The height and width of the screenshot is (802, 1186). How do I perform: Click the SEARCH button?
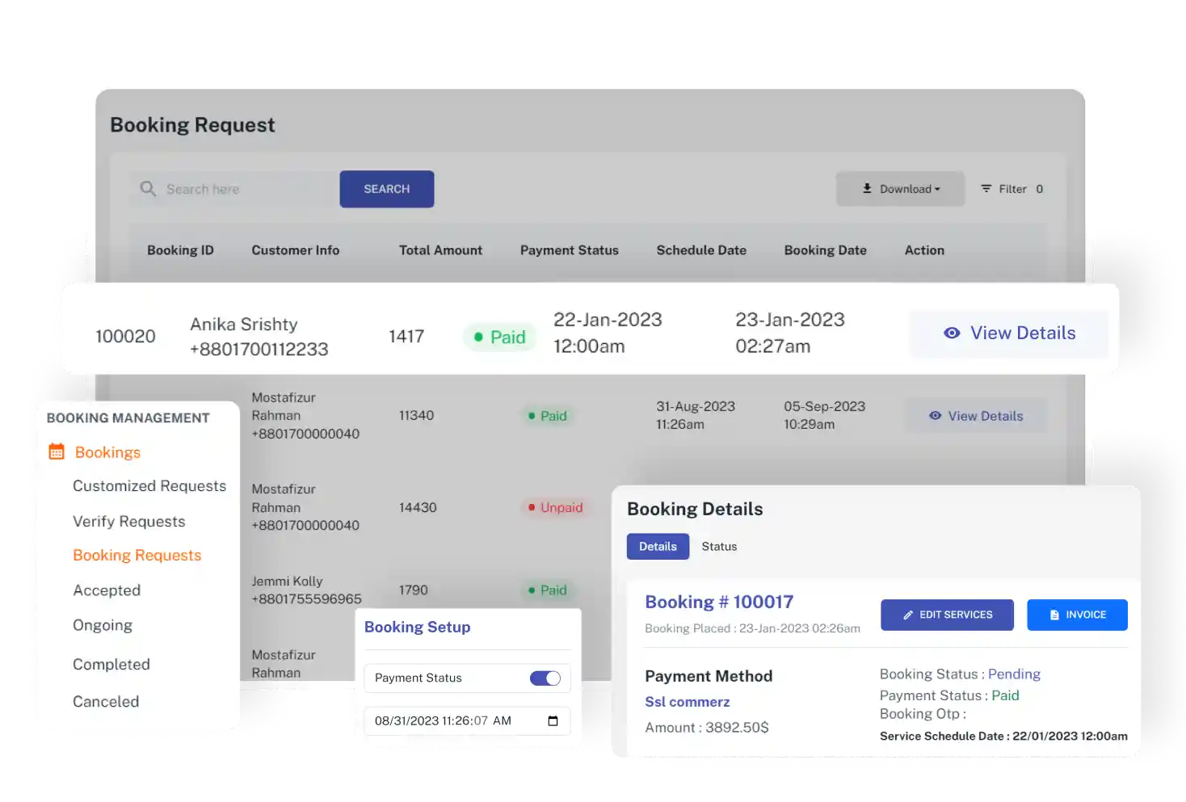(x=387, y=189)
